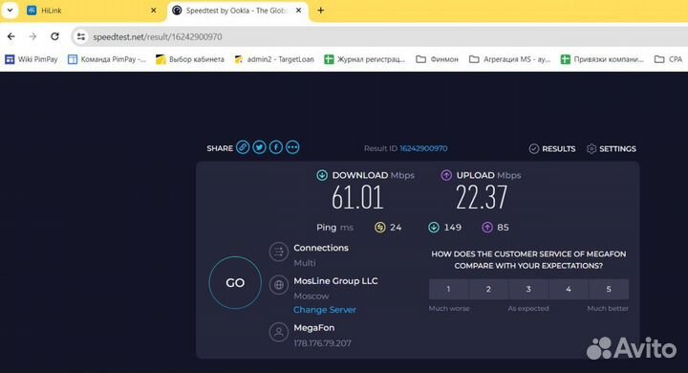This screenshot has width=688, height=373.
Task: Rate MegaFon service as 5
Action: pos(609,289)
